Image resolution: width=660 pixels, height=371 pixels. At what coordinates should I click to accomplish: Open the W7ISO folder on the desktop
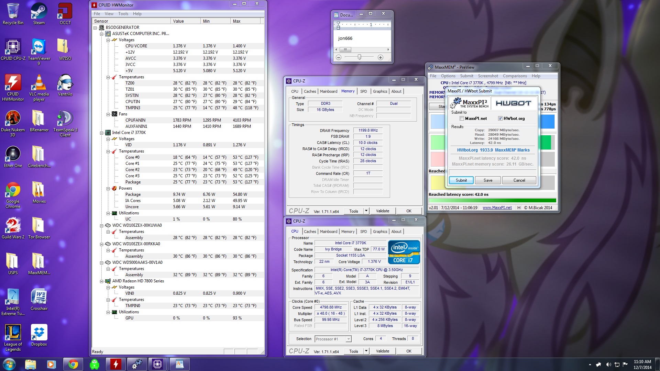(x=65, y=49)
